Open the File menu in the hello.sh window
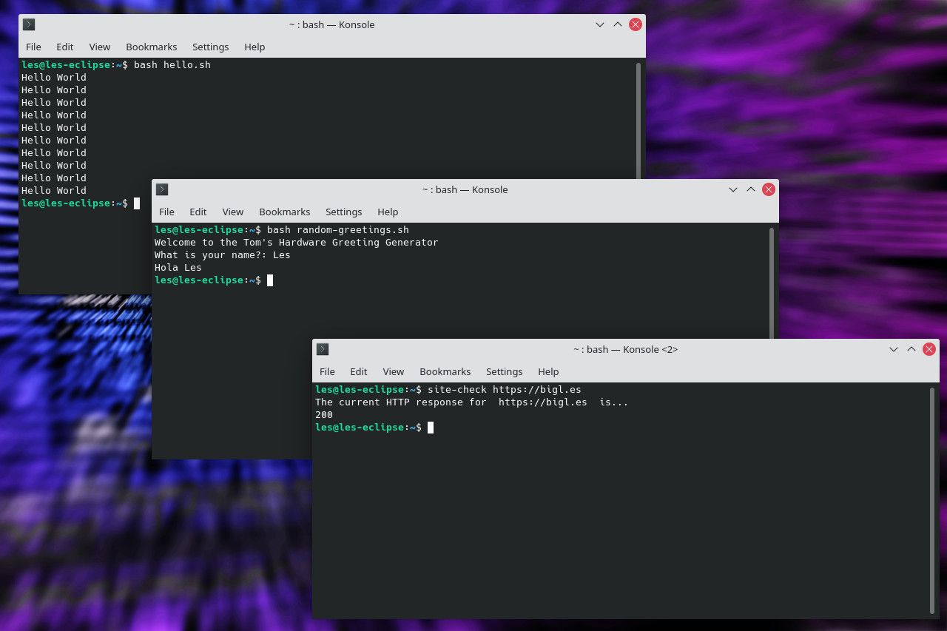The image size is (947, 631). [x=33, y=47]
